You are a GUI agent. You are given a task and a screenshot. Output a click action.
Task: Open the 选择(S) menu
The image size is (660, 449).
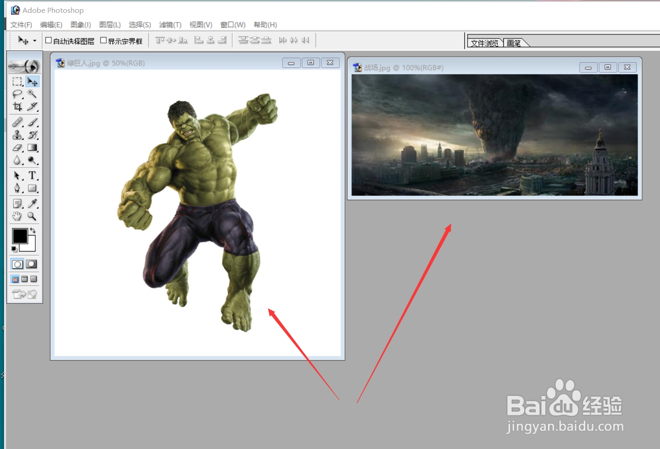click(x=140, y=25)
